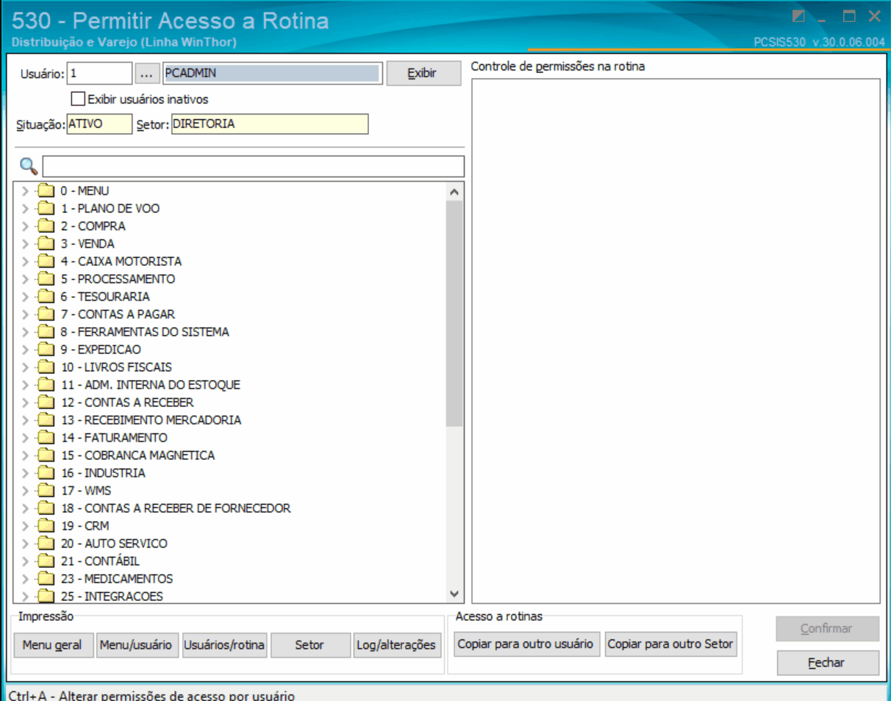891x701 pixels.
Task: Click the Situação ATIVO field
Action: (x=99, y=124)
